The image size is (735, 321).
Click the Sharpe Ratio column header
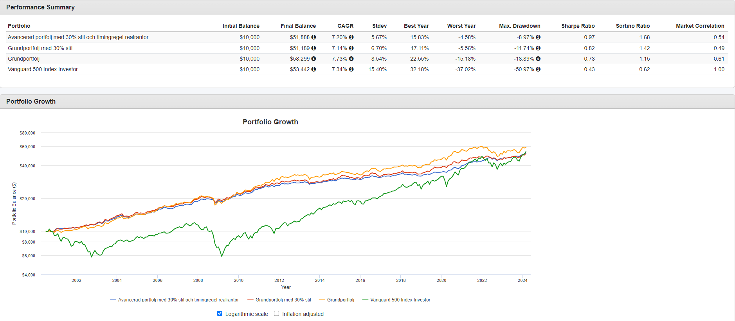(578, 26)
